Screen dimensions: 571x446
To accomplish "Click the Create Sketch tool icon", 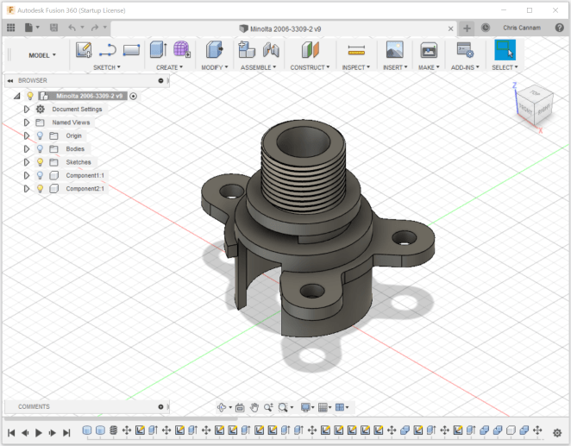I will click(x=84, y=50).
